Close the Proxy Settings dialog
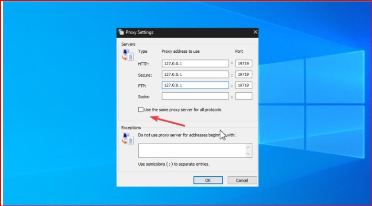 click(255, 32)
